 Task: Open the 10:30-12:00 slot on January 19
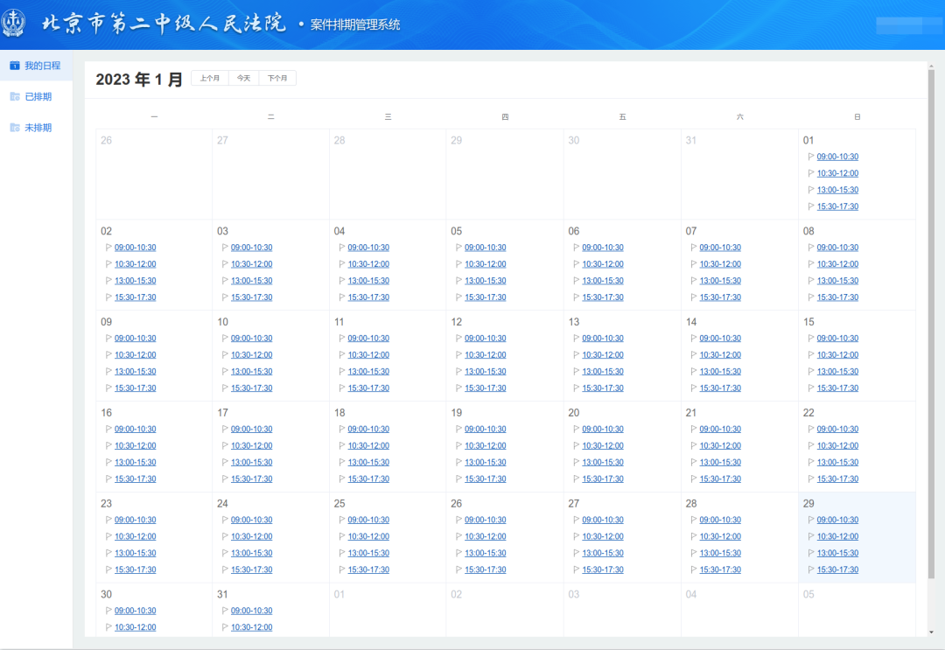pos(486,445)
